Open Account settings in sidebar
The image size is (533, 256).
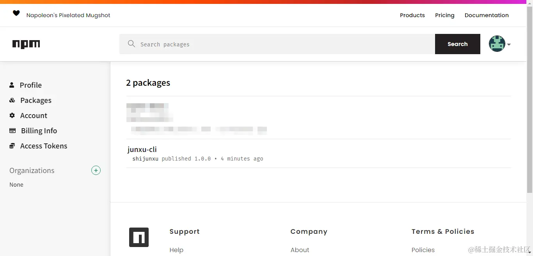[x=34, y=115]
